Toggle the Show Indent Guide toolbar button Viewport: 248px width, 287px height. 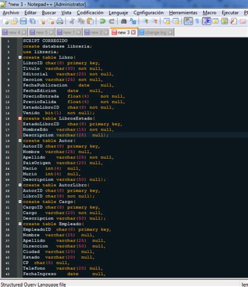tap(207, 21)
